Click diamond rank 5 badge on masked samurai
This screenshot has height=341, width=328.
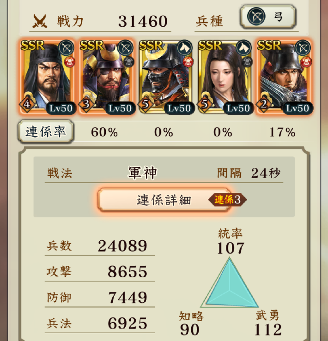[x=146, y=104]
